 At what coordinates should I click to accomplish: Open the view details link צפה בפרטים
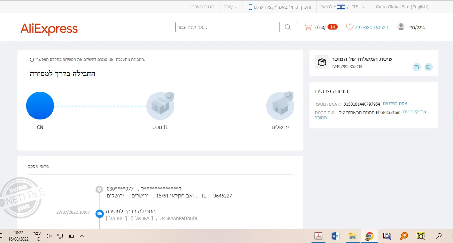point(395,103)
